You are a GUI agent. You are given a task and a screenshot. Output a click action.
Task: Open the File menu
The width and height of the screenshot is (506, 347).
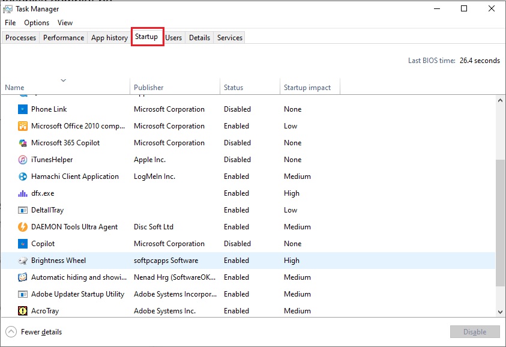click(10, 23)
